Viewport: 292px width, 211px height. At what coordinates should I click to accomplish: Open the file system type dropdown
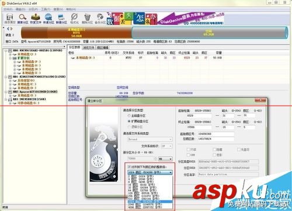[150, 139]
